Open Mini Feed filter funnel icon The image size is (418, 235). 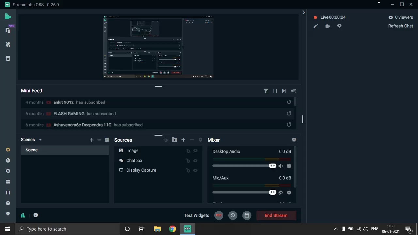[x=266, y=91]
